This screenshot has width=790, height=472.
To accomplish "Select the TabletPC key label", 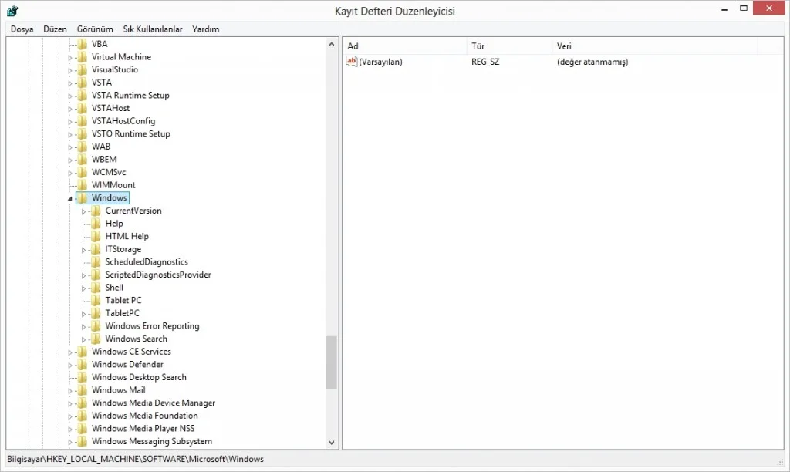I will click(122, 313).
